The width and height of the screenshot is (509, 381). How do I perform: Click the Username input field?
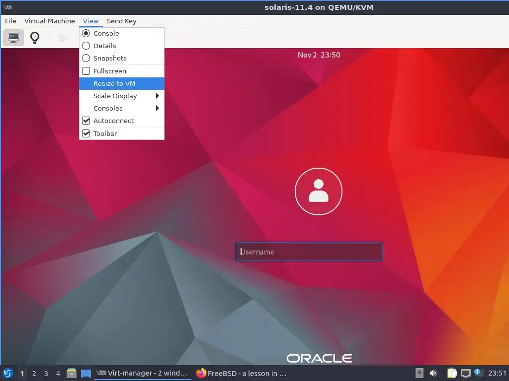(x=309, y=252)
